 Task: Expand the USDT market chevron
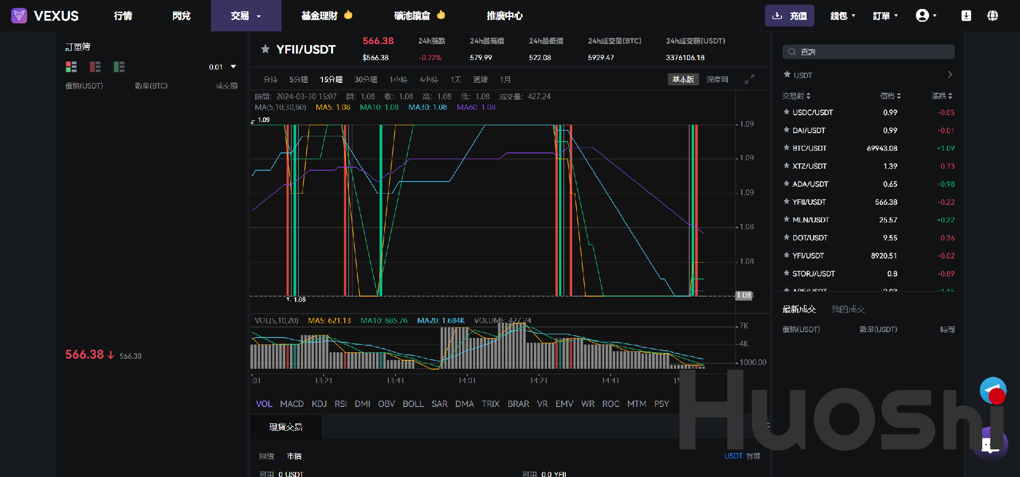click(949, 75)
